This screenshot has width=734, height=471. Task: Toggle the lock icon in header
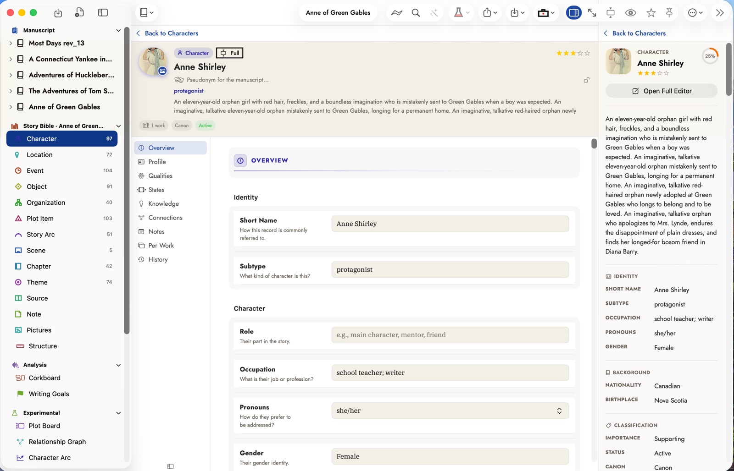coord(586,80)
